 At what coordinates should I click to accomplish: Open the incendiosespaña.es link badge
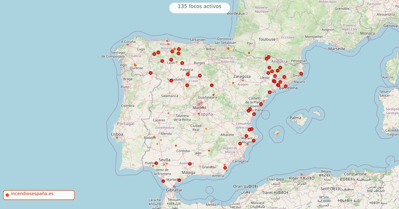39,195
